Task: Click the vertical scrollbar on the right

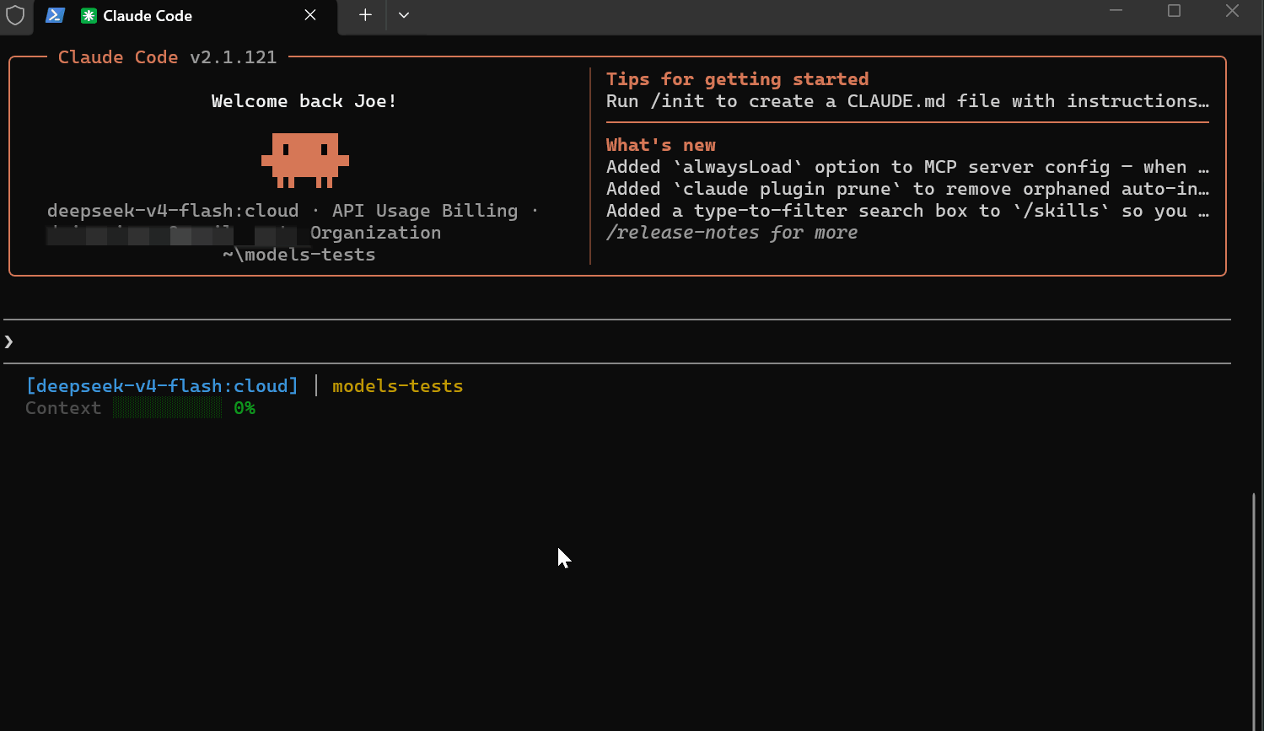Action: 1252,607
